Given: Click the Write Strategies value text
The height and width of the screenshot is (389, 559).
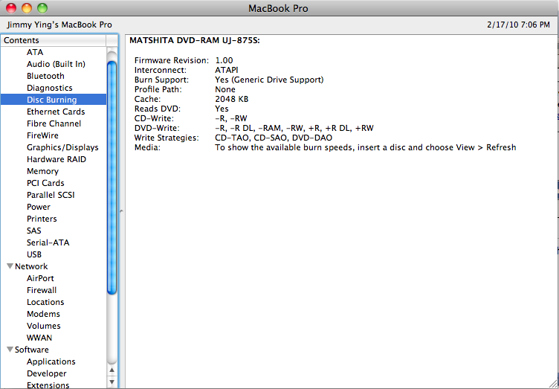Looking at the screenshot, I should [274, 138].
